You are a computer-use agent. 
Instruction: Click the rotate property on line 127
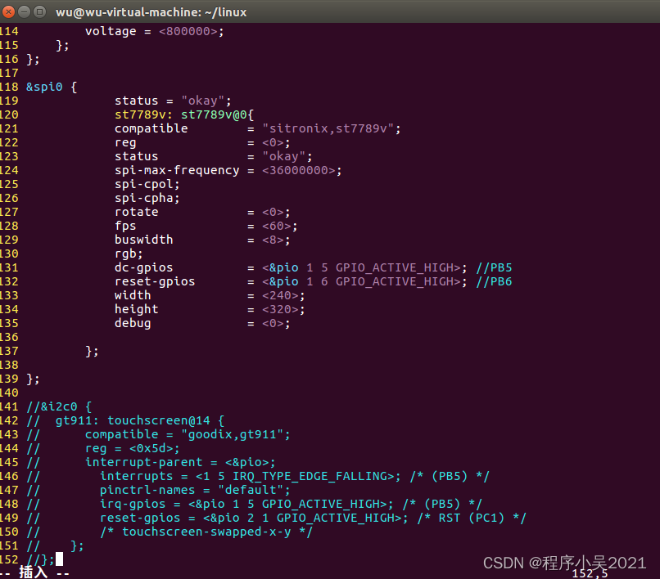(x=136, y=212)
